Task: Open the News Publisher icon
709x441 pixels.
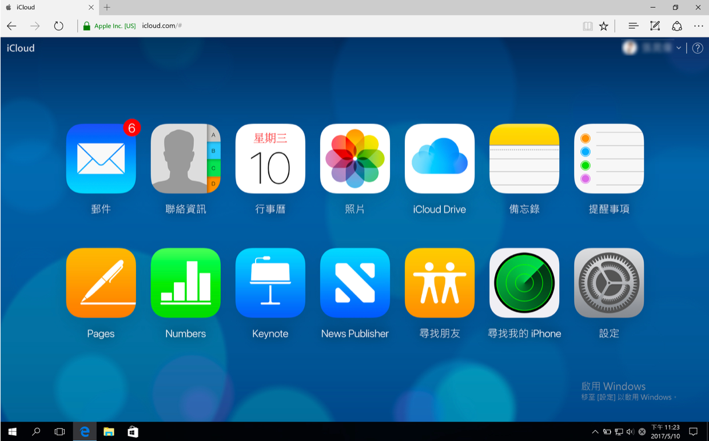Action: click(x=355, y=283)
